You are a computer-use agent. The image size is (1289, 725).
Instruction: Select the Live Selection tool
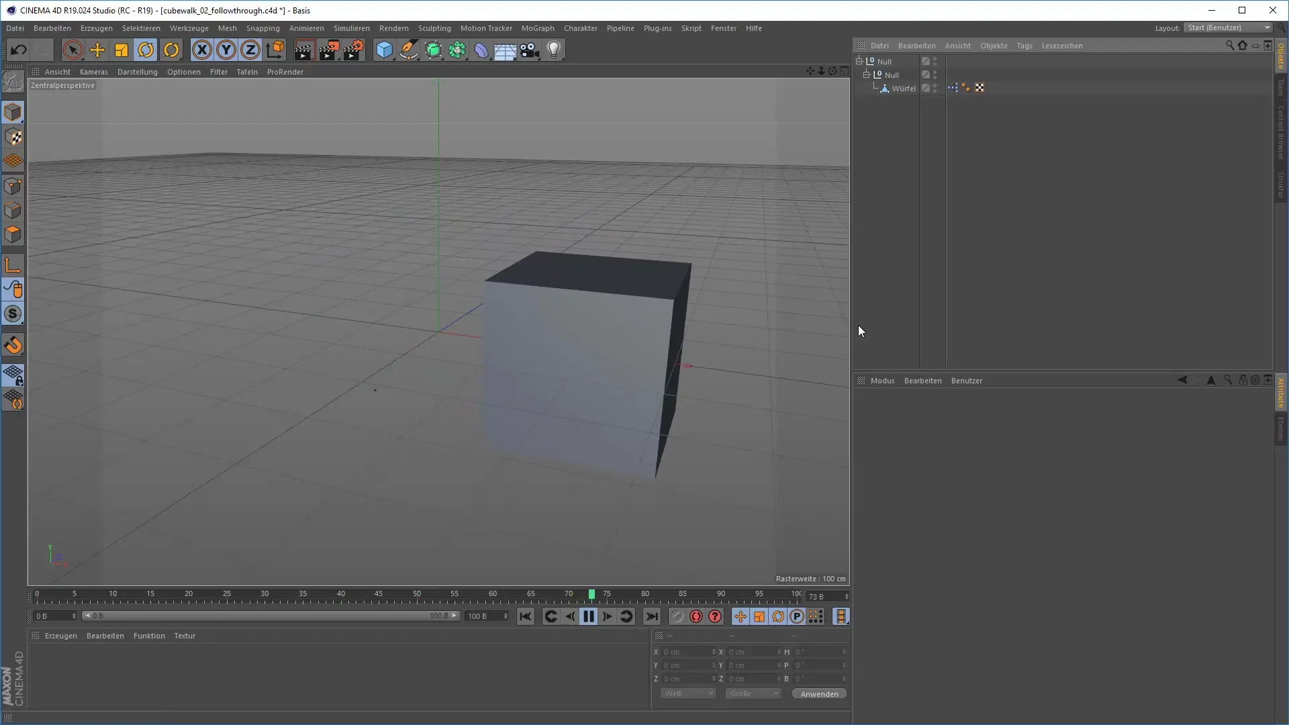tap(73, 50)
